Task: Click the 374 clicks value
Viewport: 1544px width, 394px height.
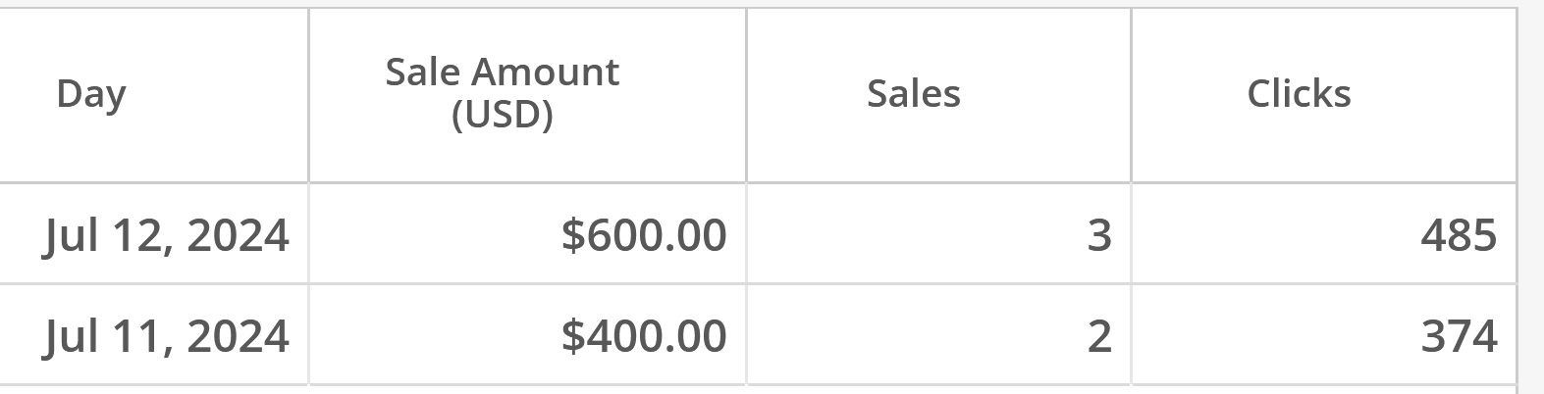Action: 1459,336
